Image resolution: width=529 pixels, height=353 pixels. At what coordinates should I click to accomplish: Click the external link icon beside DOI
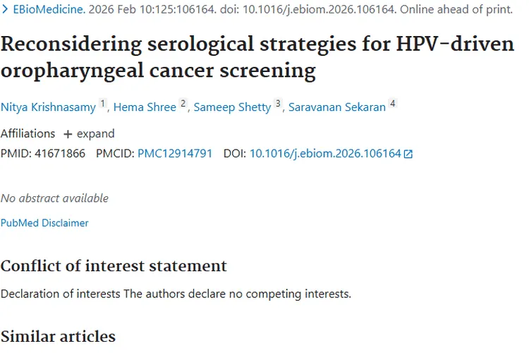(408, 154)
